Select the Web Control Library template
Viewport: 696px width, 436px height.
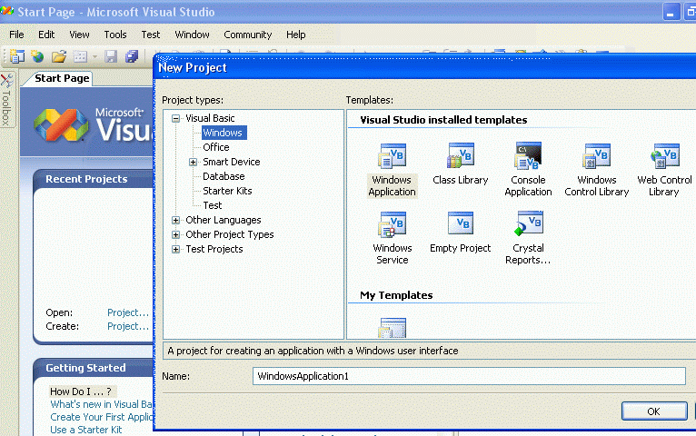click(664, 170)
